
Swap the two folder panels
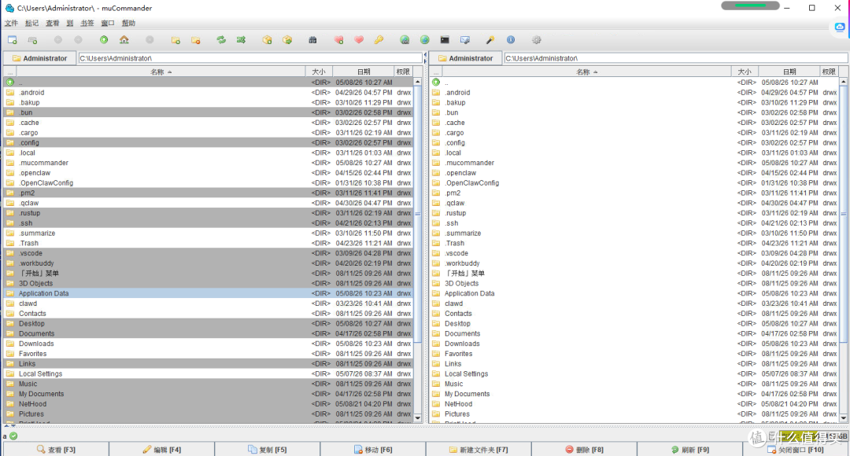tap(221, 40)
